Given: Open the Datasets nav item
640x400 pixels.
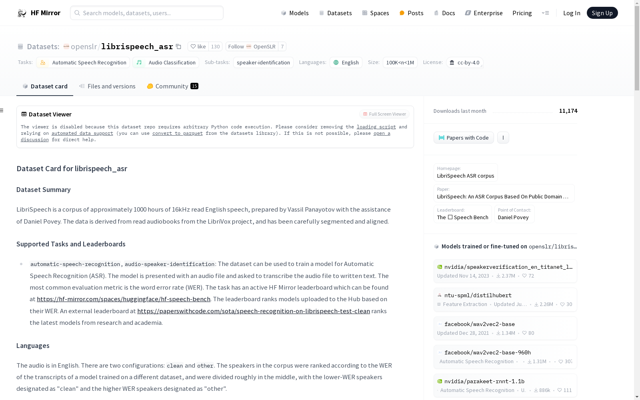Looking at the screenshot, I should coord(335,13).
